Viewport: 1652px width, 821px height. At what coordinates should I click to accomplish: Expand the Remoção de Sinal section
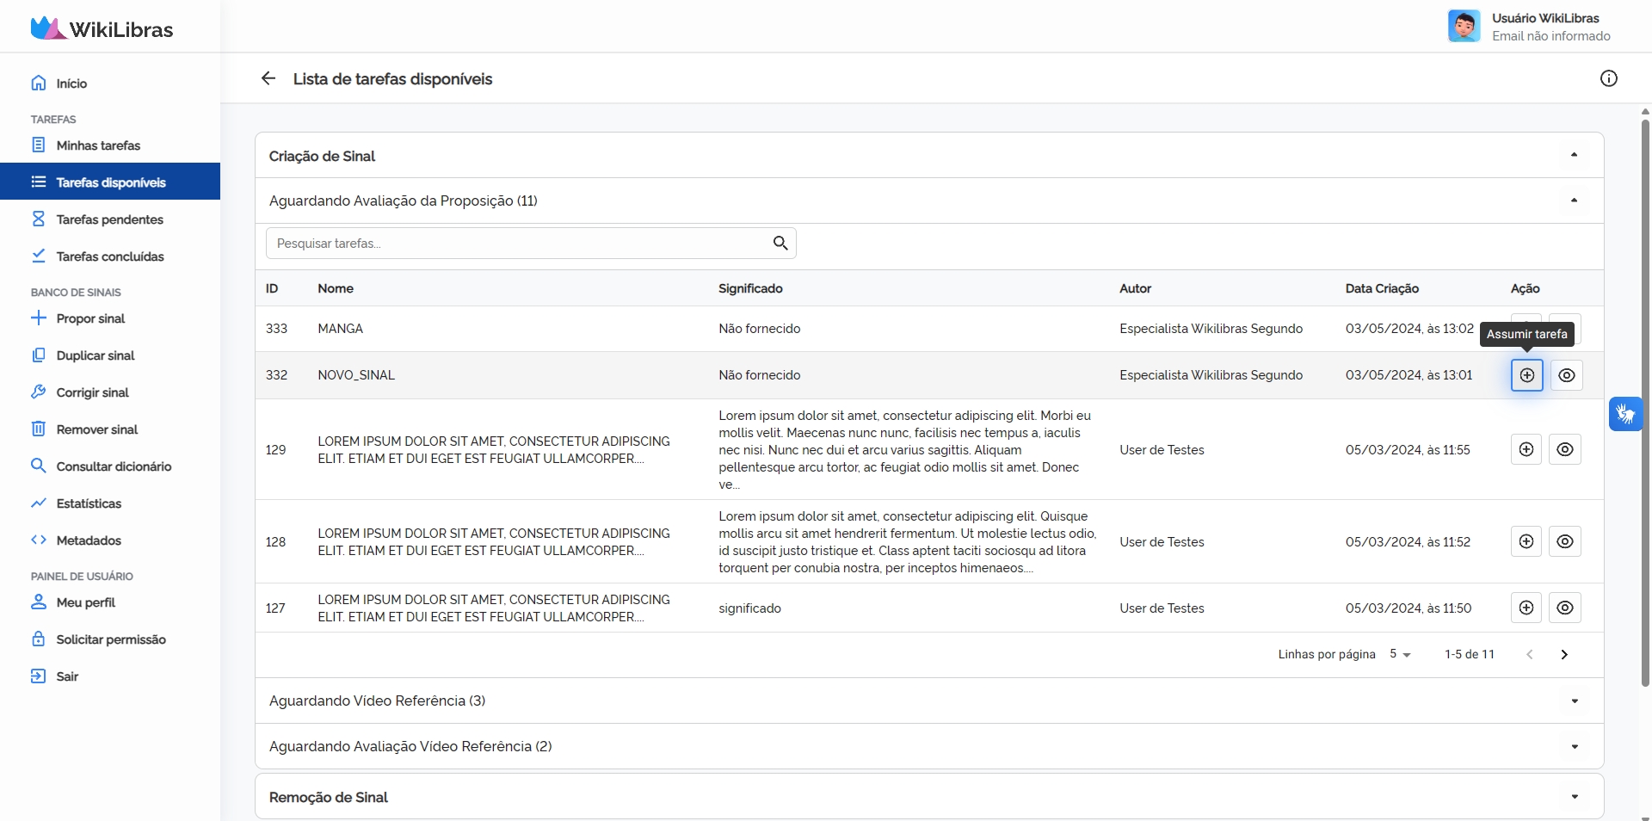click(1574, 797)
